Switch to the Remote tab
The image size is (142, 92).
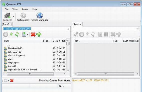pyautogui.click(x=77, y=24)
